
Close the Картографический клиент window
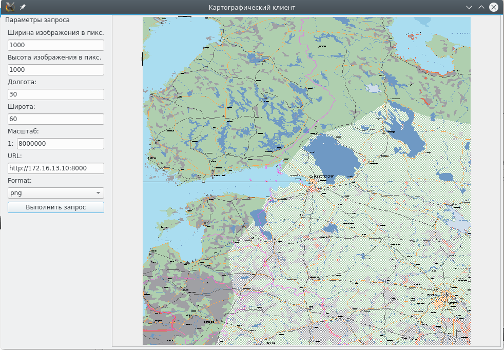[x=494, y=7]
